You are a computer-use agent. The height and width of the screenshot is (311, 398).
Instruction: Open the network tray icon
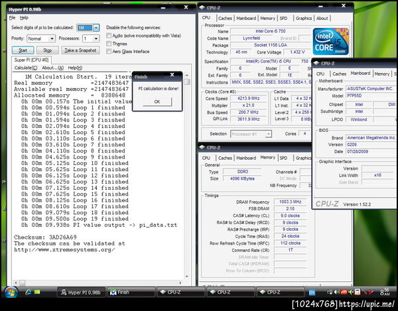point(330,292)
